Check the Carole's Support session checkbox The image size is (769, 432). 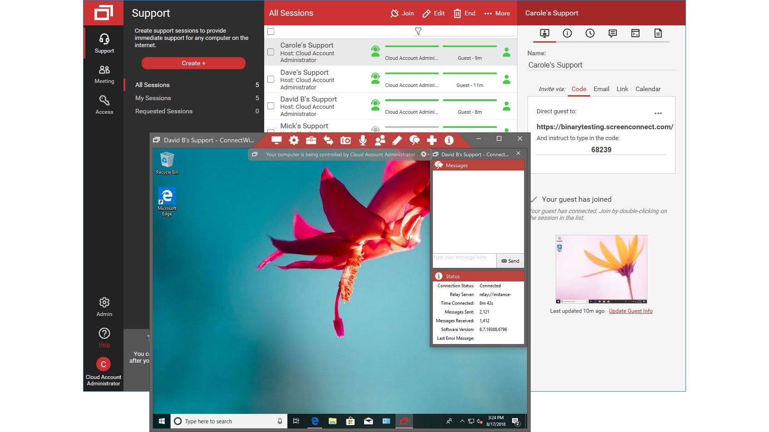(271, 52)
